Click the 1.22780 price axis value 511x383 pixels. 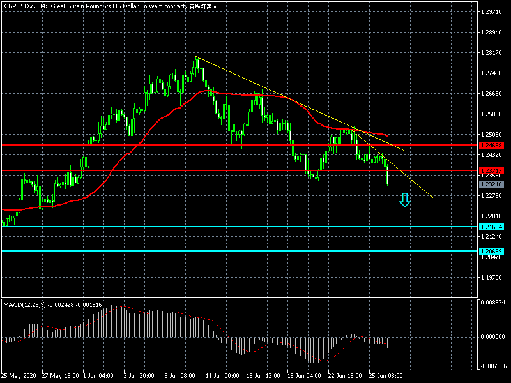[491, 196]
